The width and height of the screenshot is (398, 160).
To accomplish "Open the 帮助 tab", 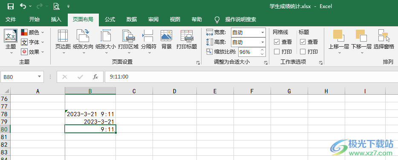I will click(x=197, y=20).
